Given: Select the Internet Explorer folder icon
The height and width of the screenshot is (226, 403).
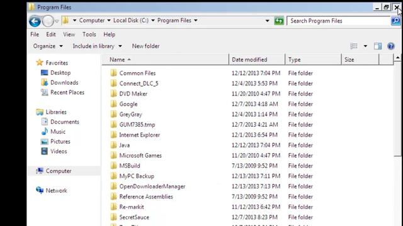Looking at the screenshot, I should [113, 135].
